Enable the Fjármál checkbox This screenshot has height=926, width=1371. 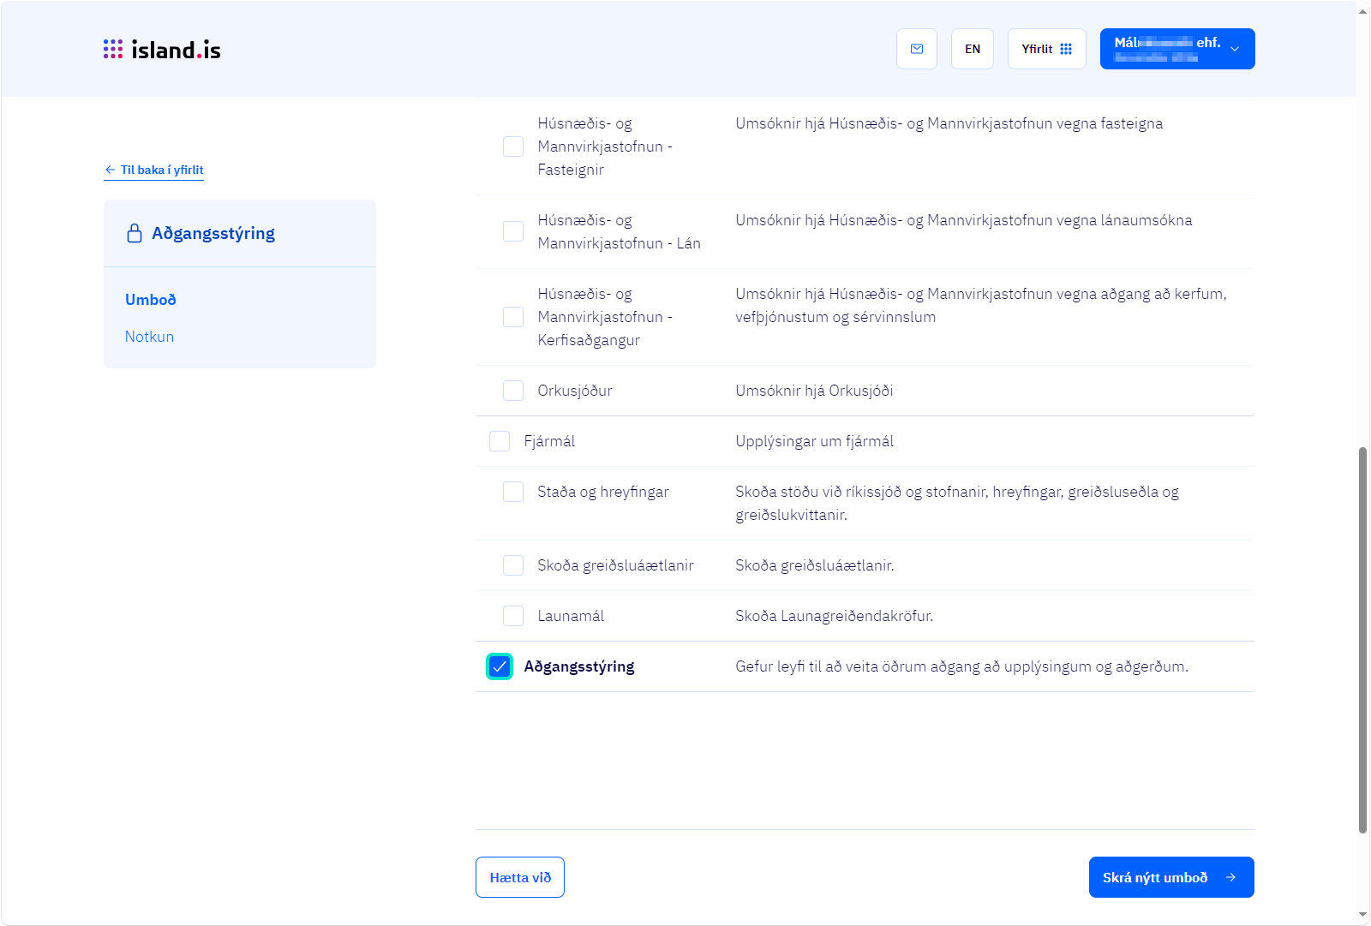click(x=500, y=441)
